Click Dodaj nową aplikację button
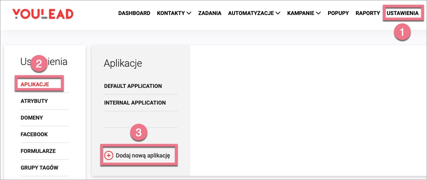427x180 pixels. [x=142, y=155]
